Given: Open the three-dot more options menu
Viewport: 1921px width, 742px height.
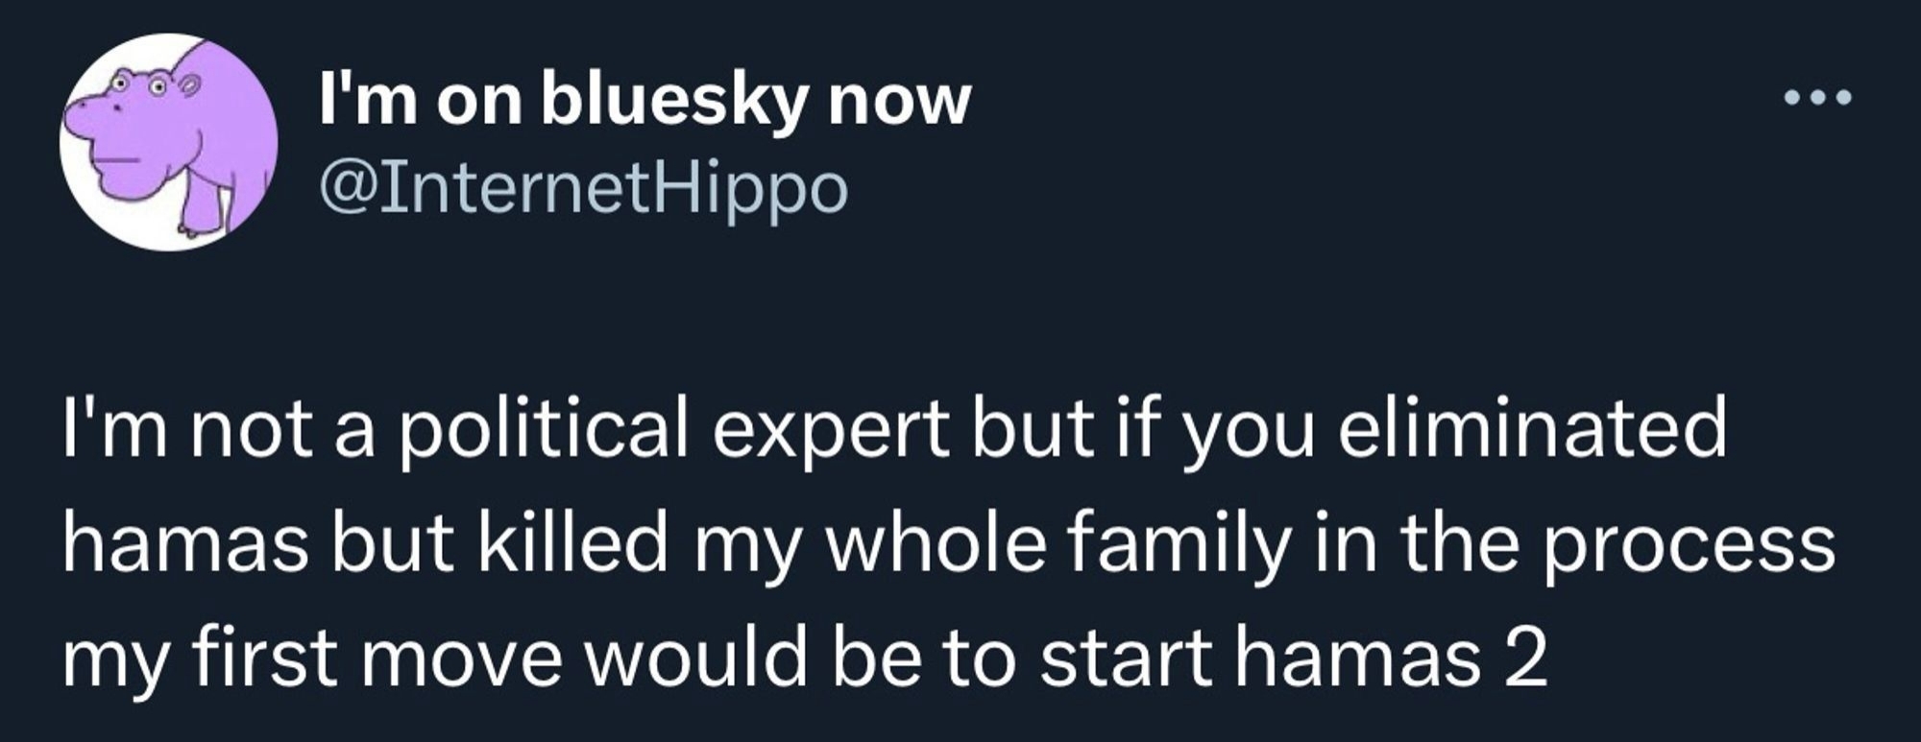Looking at the screenshot, I should coord(1815,98).
